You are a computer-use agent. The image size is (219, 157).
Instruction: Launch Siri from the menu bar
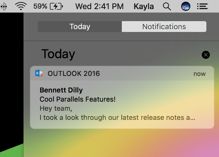point(186,6)
